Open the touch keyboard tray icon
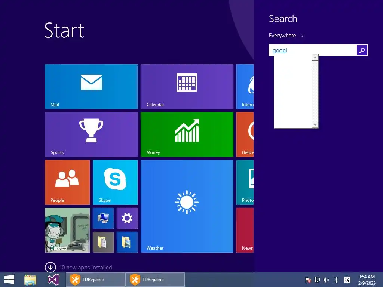 click(347, 280)
